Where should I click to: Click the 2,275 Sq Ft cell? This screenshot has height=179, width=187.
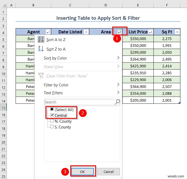pyautogui.click(x=167, y=39)
